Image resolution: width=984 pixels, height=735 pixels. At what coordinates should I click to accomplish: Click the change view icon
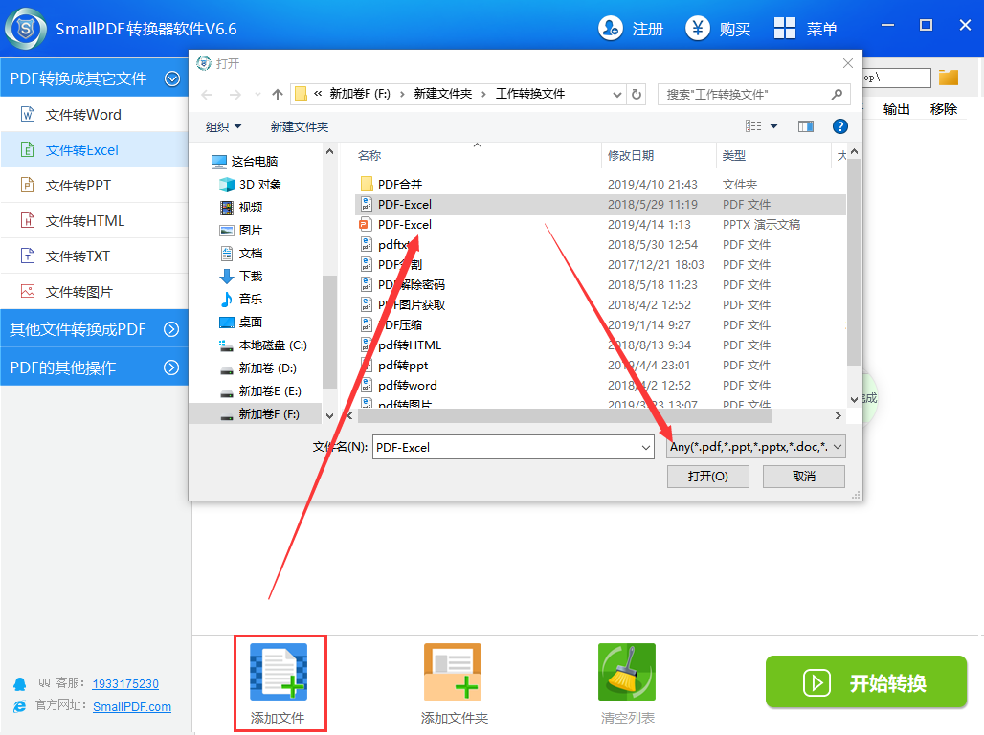click(x=753, y=126)
